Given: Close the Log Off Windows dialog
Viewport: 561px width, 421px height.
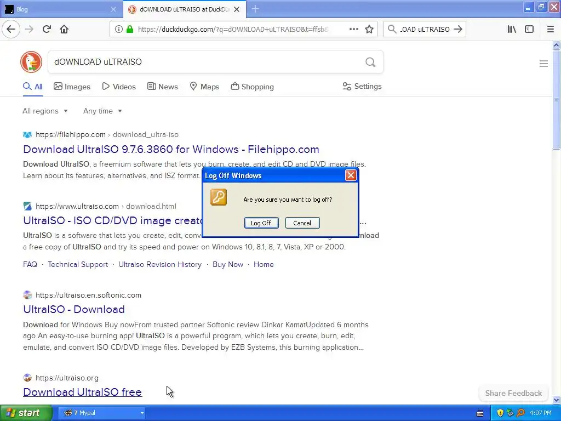Looking at the screenshot, I should (x=351, y=175).
